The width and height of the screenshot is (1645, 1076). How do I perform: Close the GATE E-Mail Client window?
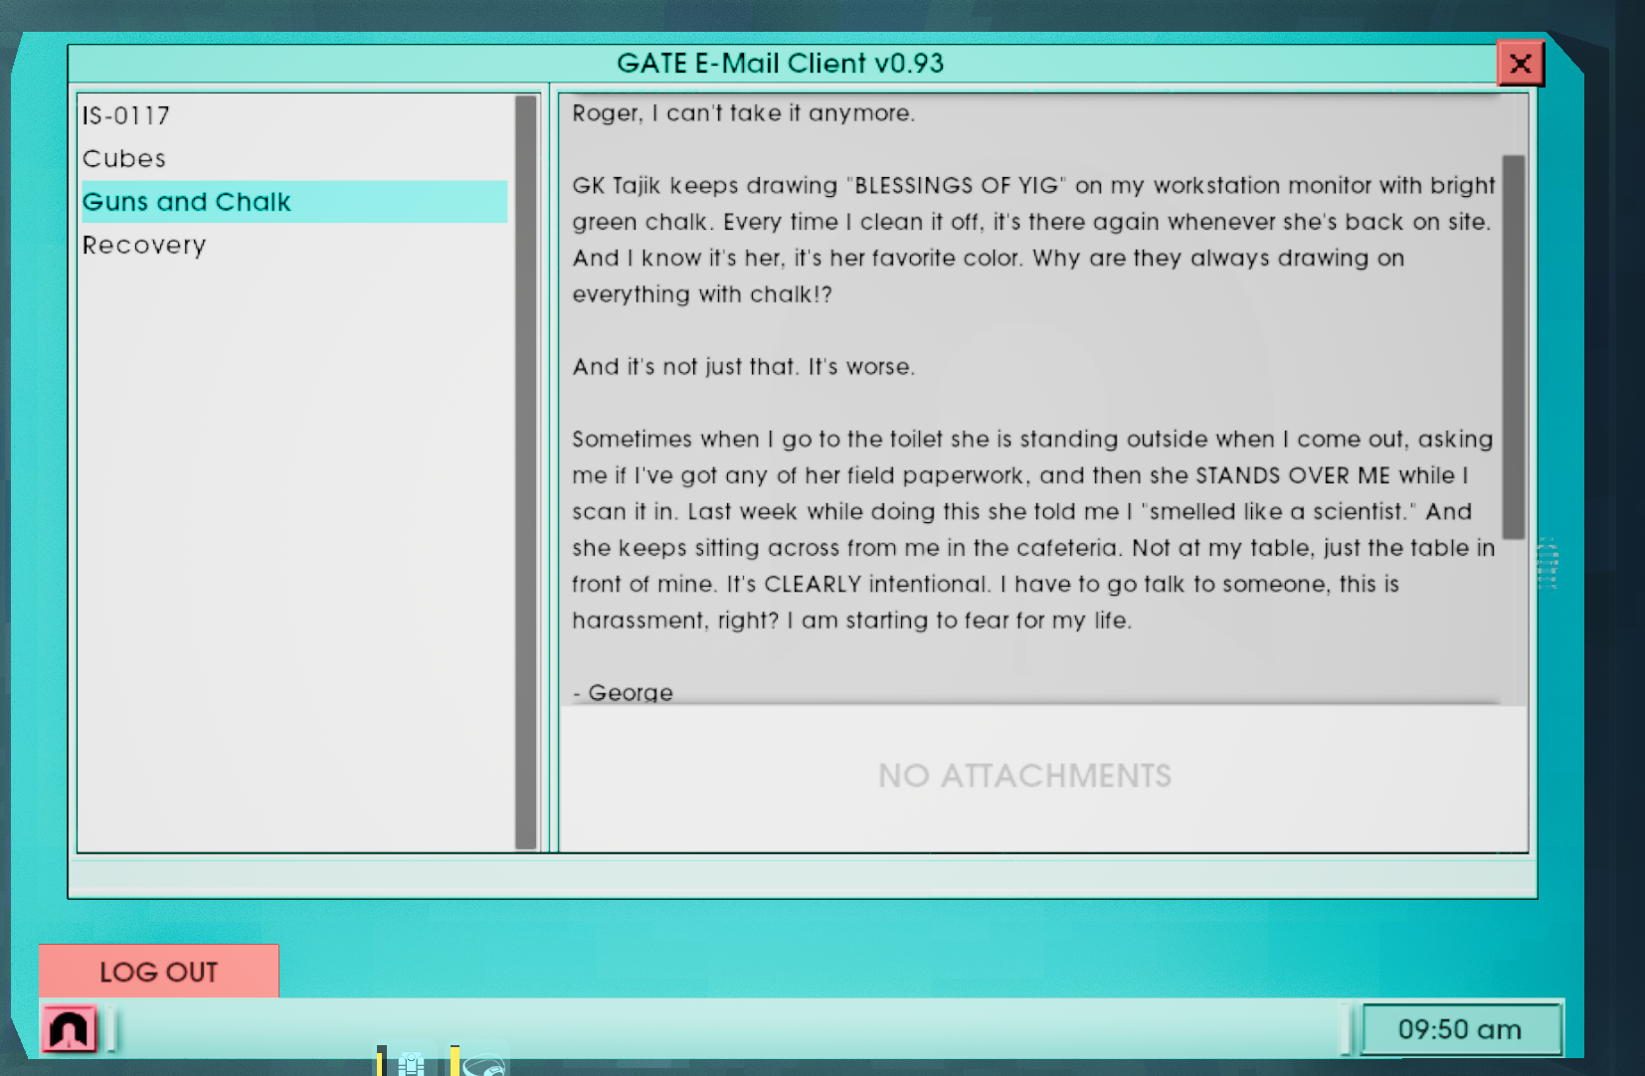click(1520, 64)
